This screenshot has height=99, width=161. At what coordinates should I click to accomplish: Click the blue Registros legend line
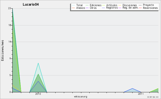104,8
